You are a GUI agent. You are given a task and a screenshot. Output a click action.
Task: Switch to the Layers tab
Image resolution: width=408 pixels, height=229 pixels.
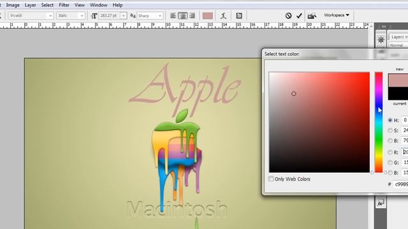(398, 37)
